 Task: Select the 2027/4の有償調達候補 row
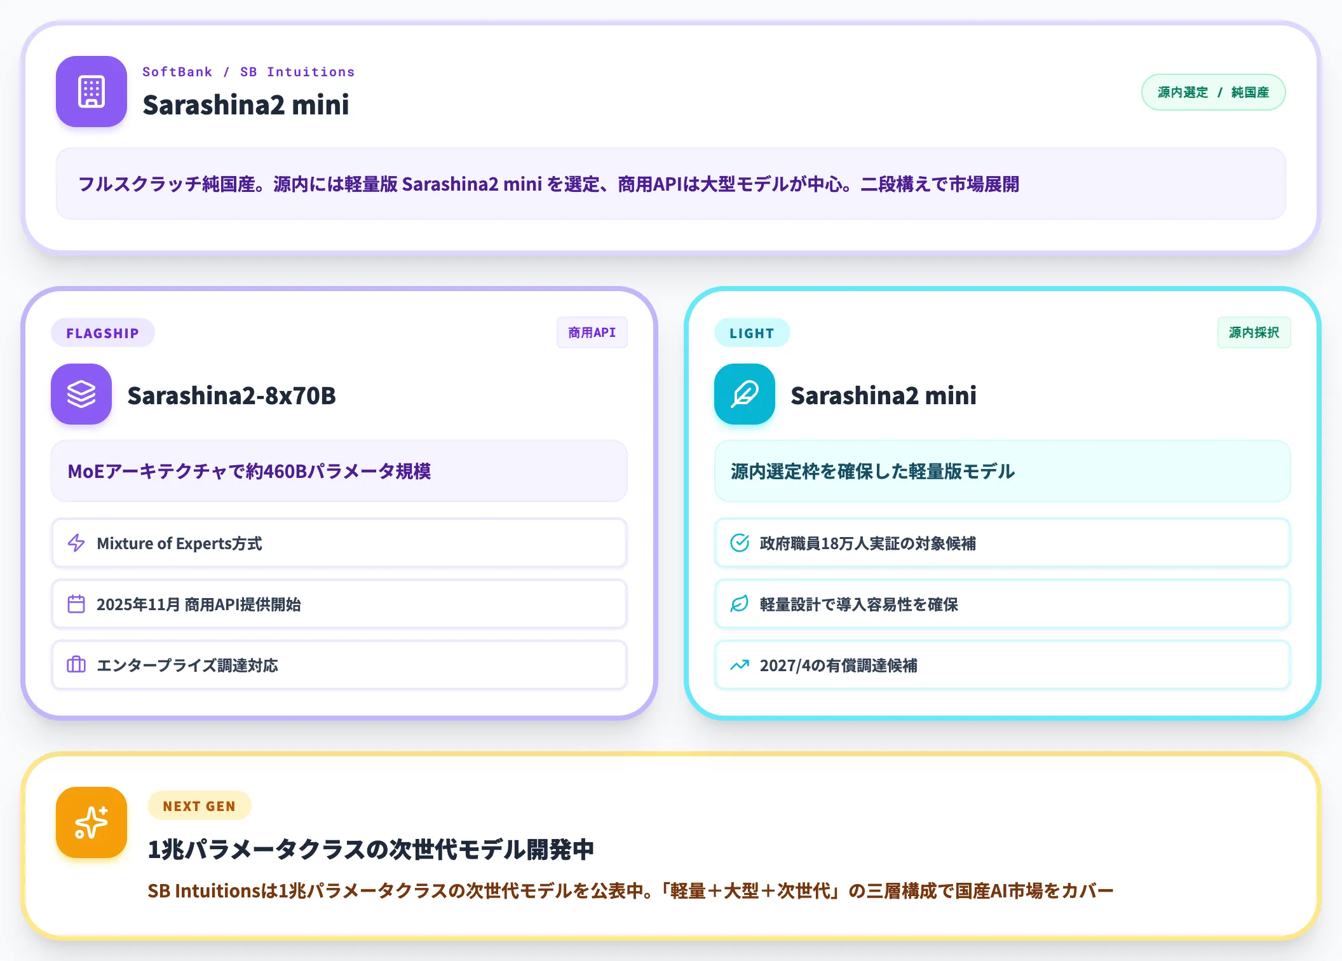[x=1003, y=665]
